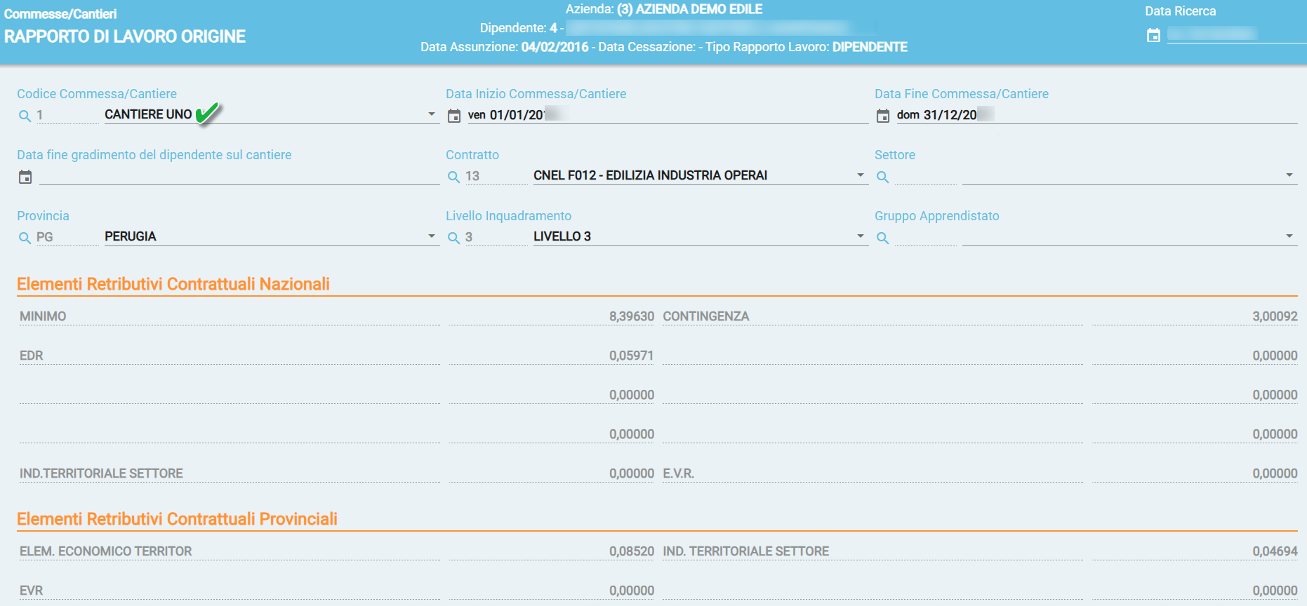Screen dimensions: 1307x606
Task: Click the Gruppo Apprendistato code field
Action: pyautogui.click(x=925, y=237)
